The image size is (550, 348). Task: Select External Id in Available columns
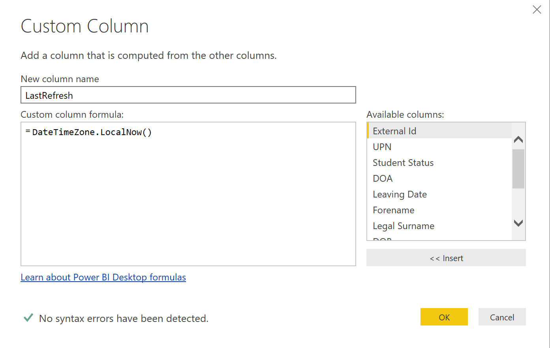pyautogui.click(x=395, y=131)
